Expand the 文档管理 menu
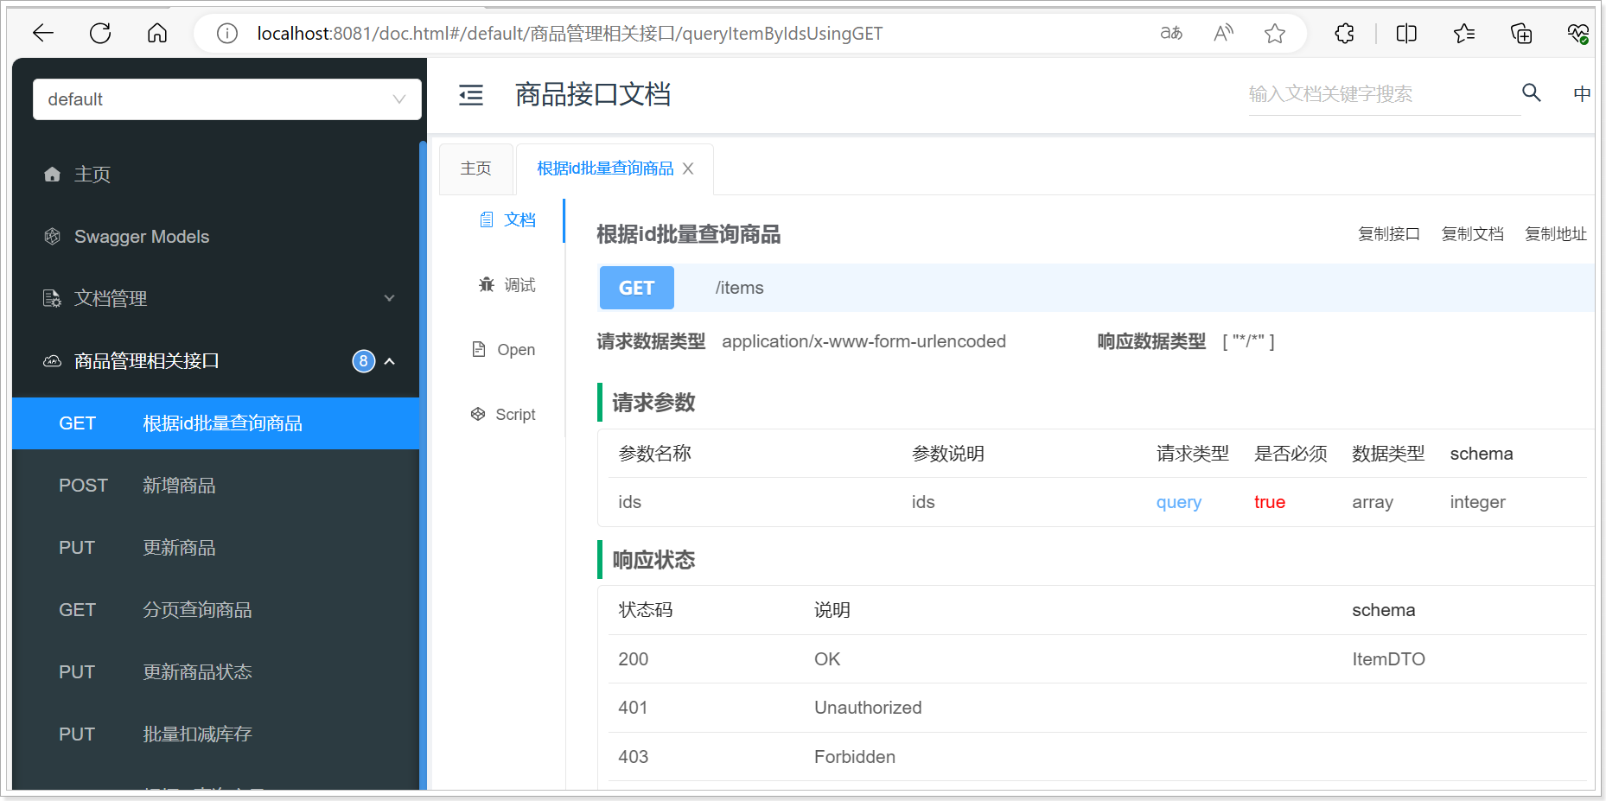The height and width of the screenshot is (801, 1606). point(220,298)
